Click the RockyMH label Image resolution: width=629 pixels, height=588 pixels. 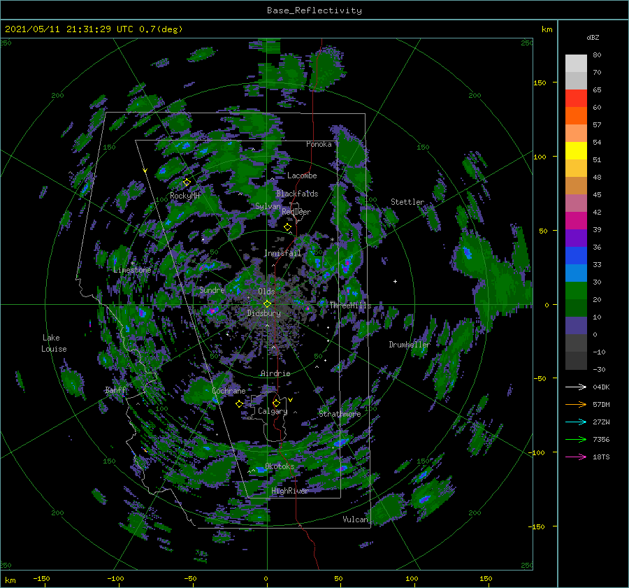pyautogui.click(x=185, y=196)
